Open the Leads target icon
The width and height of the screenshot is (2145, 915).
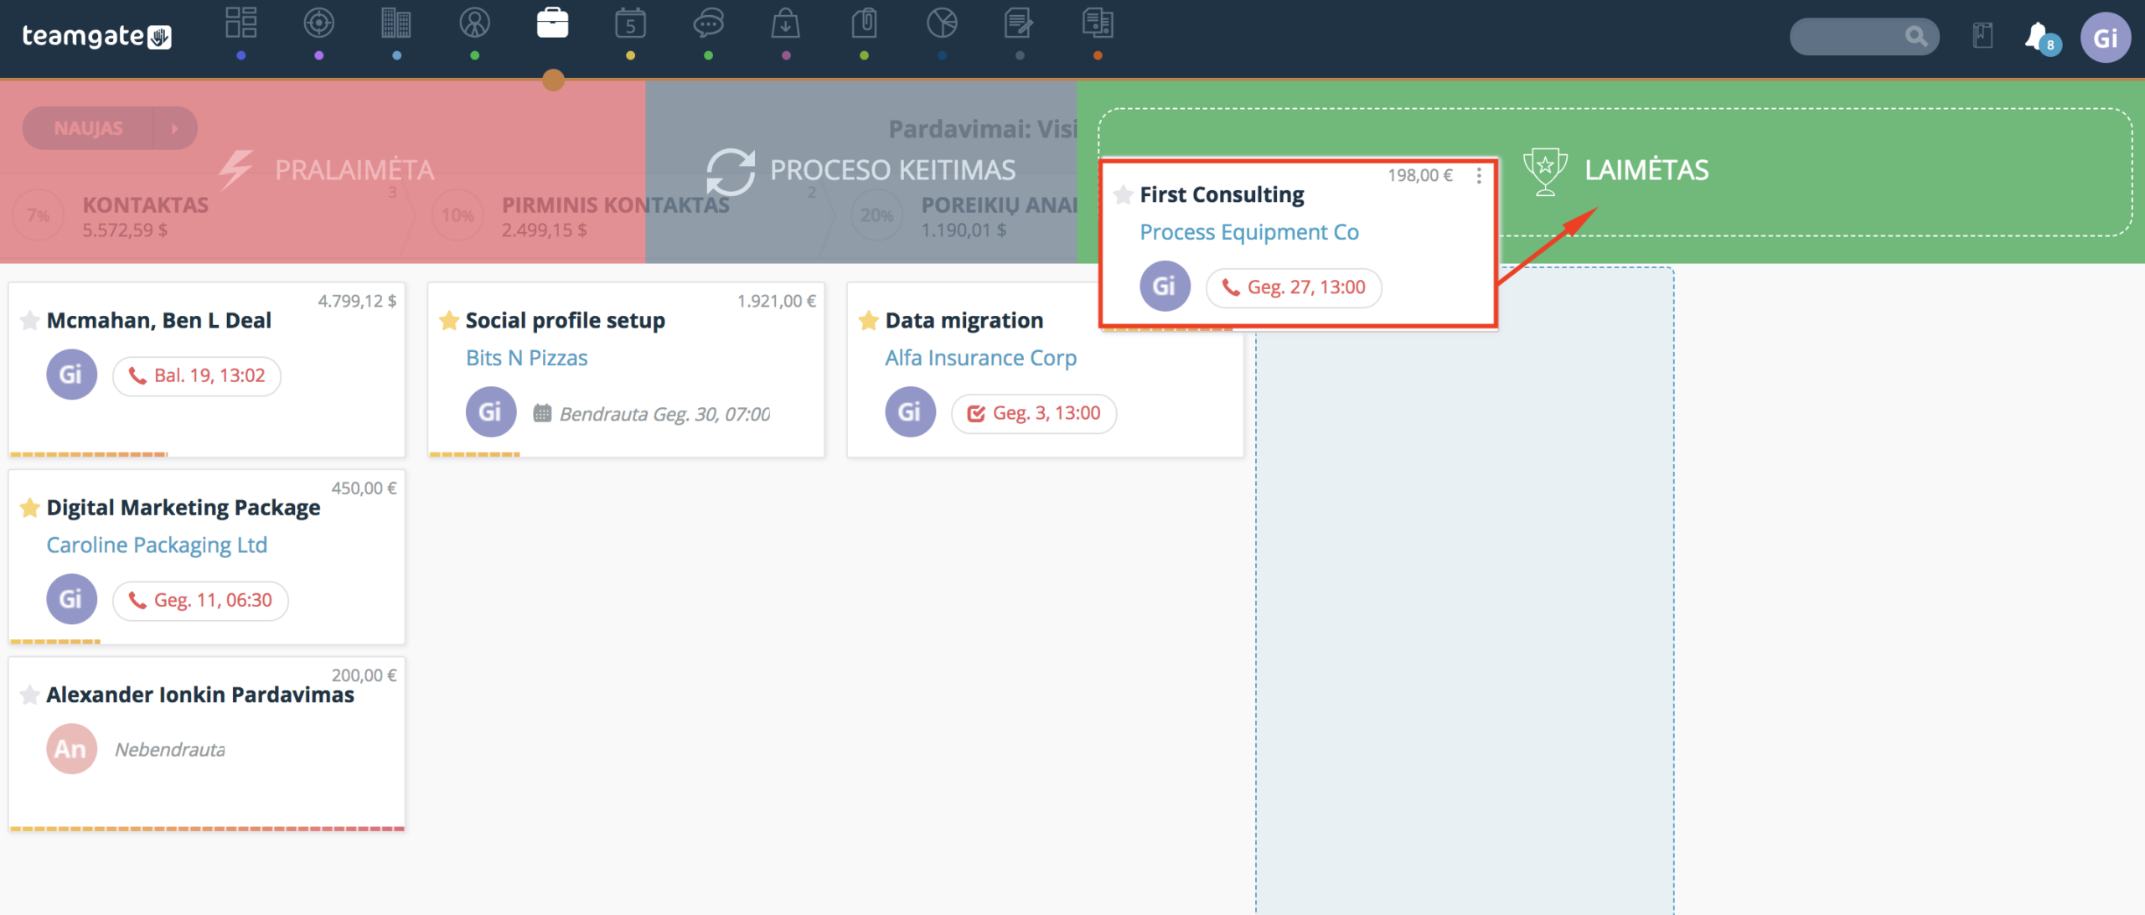coord(319,23)
